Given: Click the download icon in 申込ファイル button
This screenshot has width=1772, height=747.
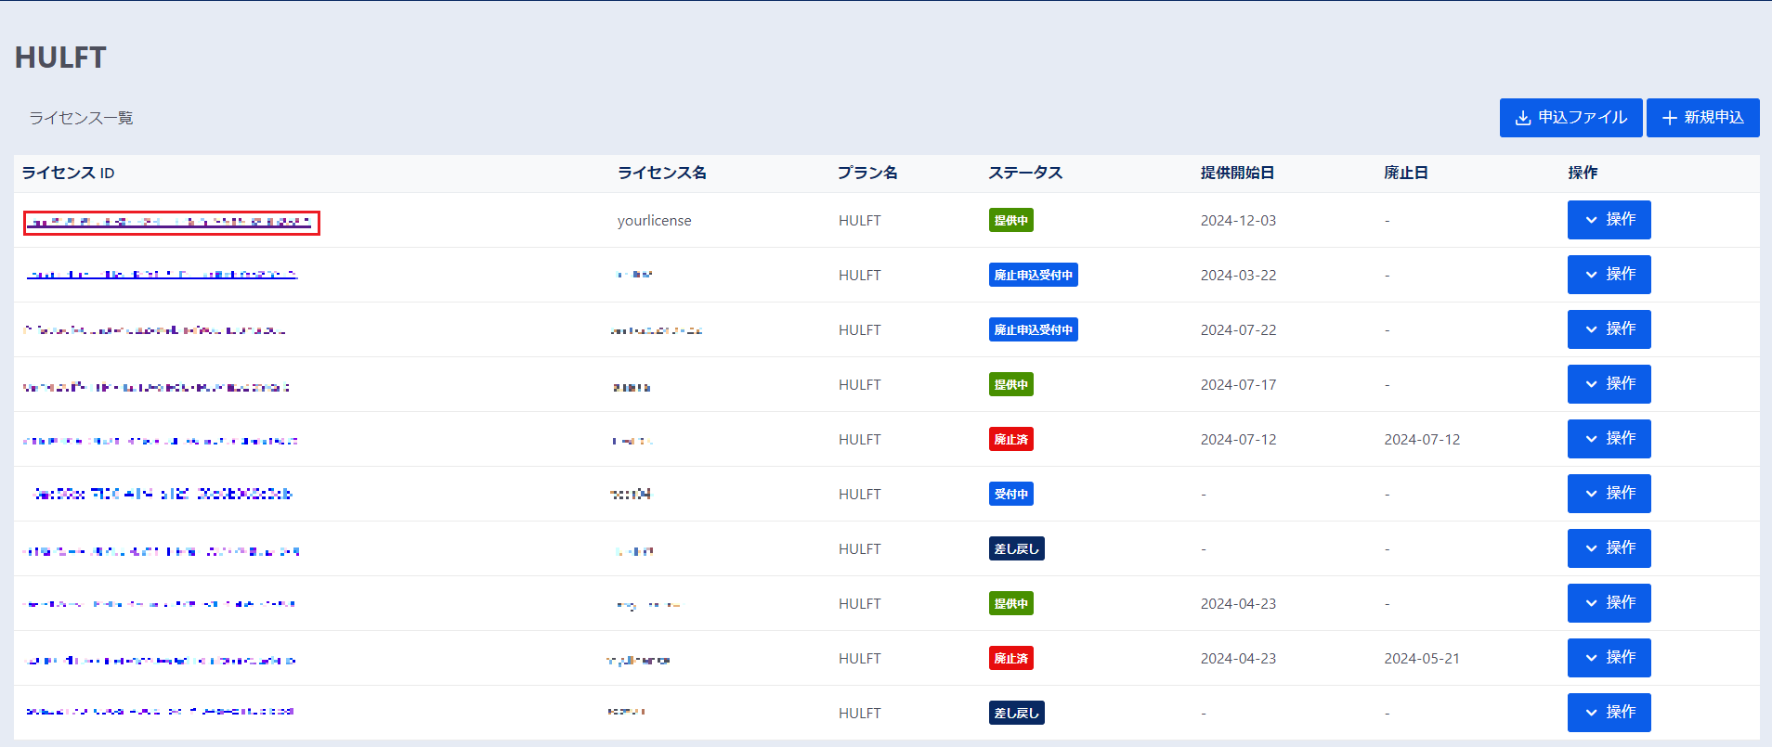Looking at the screenshot, I should click(1523, 118).
